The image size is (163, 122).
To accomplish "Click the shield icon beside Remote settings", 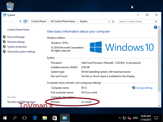I will [4, 42].
